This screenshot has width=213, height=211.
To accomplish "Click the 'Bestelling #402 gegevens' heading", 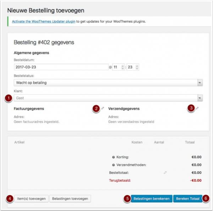I will coord(44,42).
